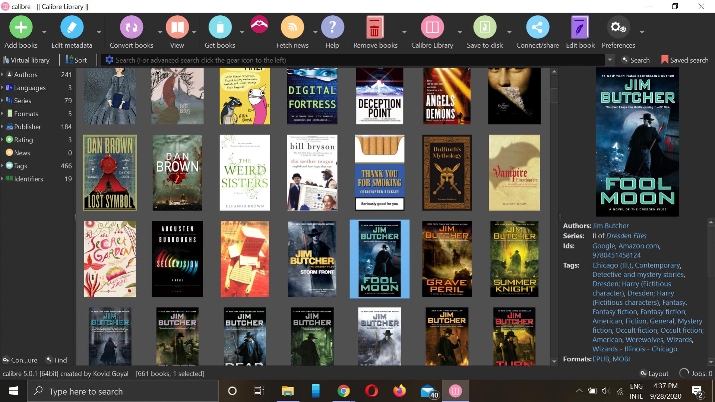Image resolution: width=715 pixels, height=402 pixels.
Task: Open the Layout button in status bar
Action: (x=654, y=373)
